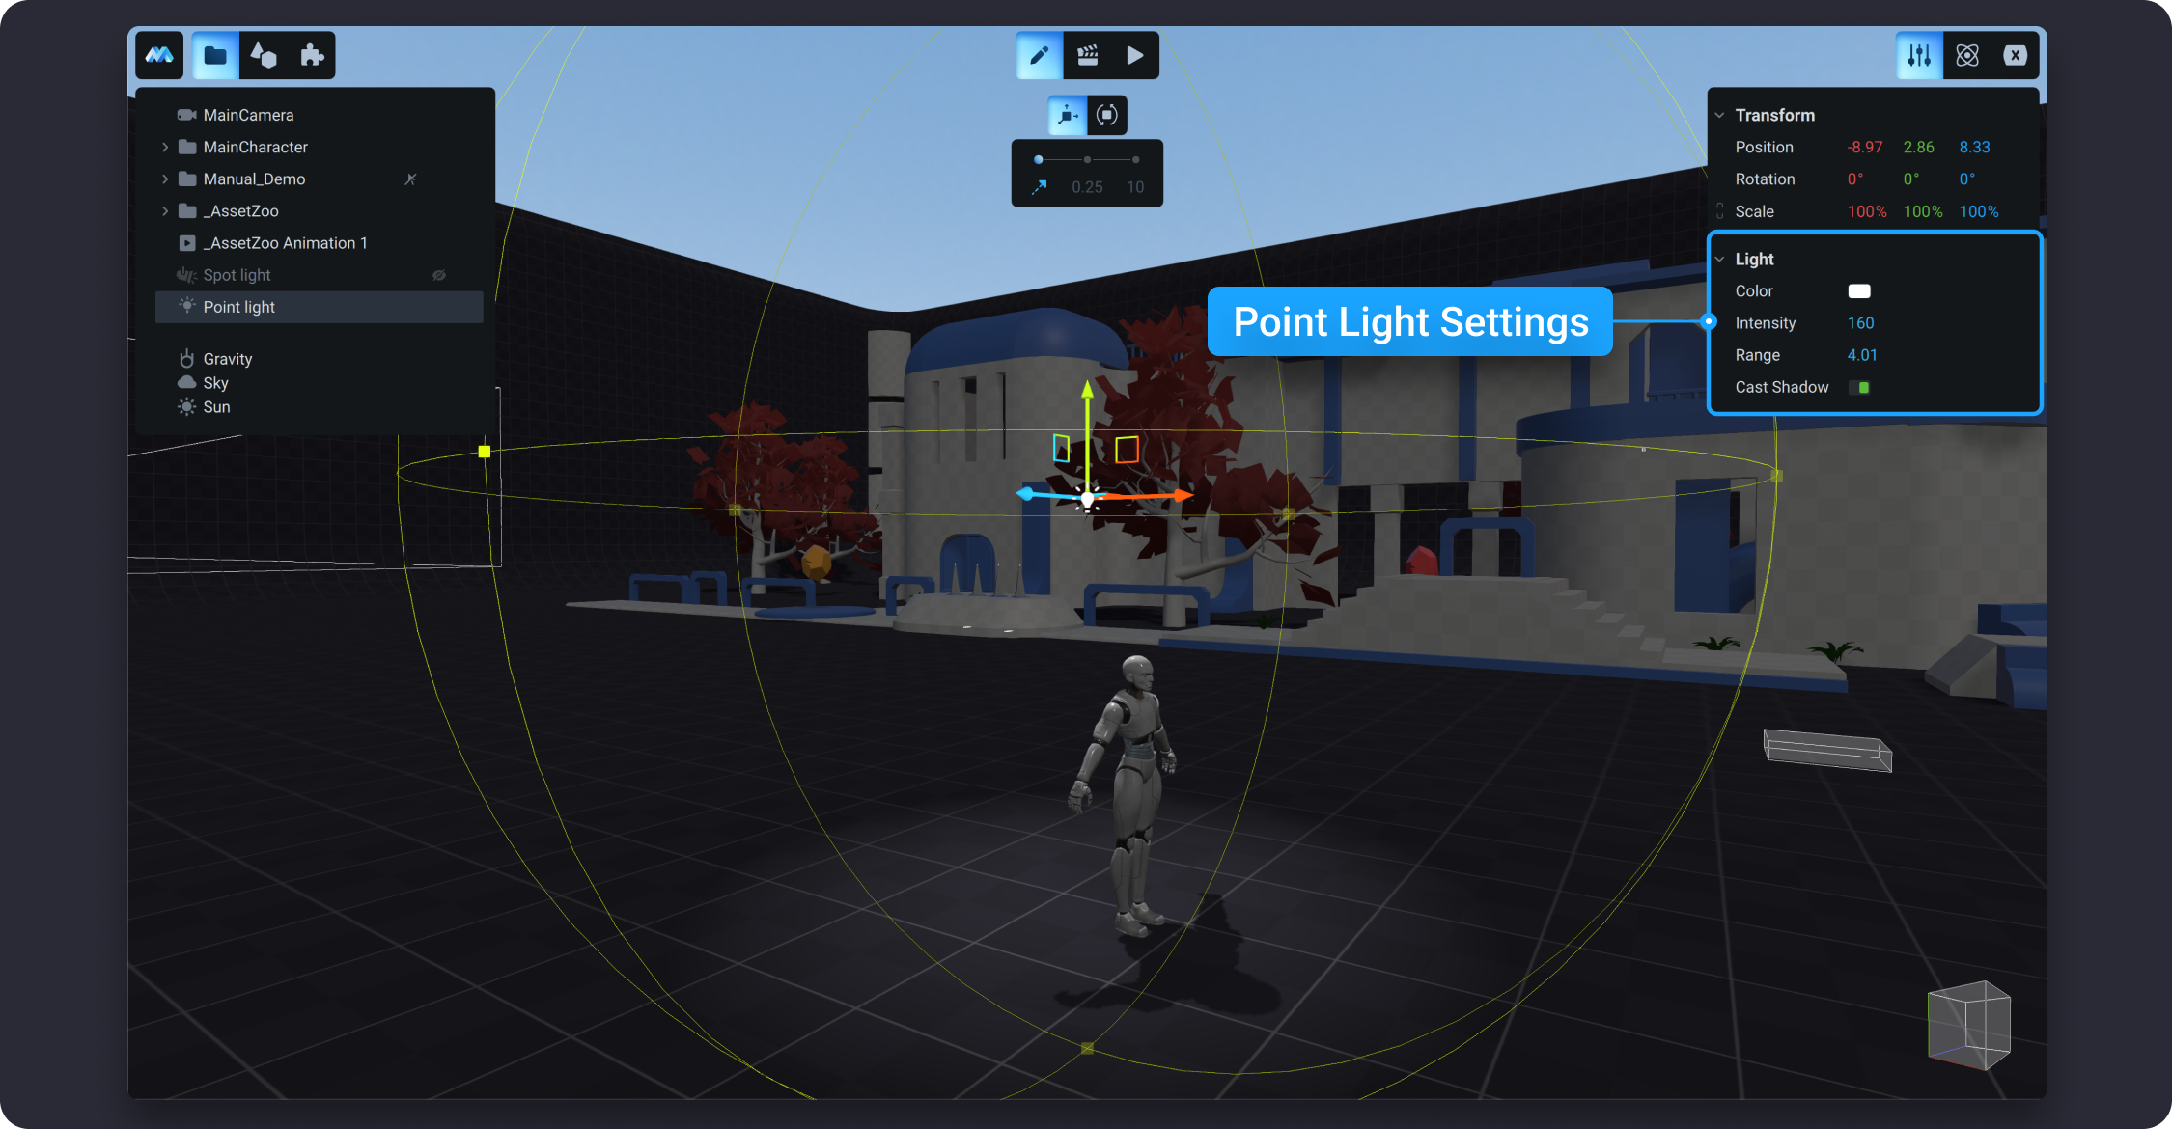Click the Point light bulb icon
This screenshot has width=2172, height=1129.
tap(187, 306)
